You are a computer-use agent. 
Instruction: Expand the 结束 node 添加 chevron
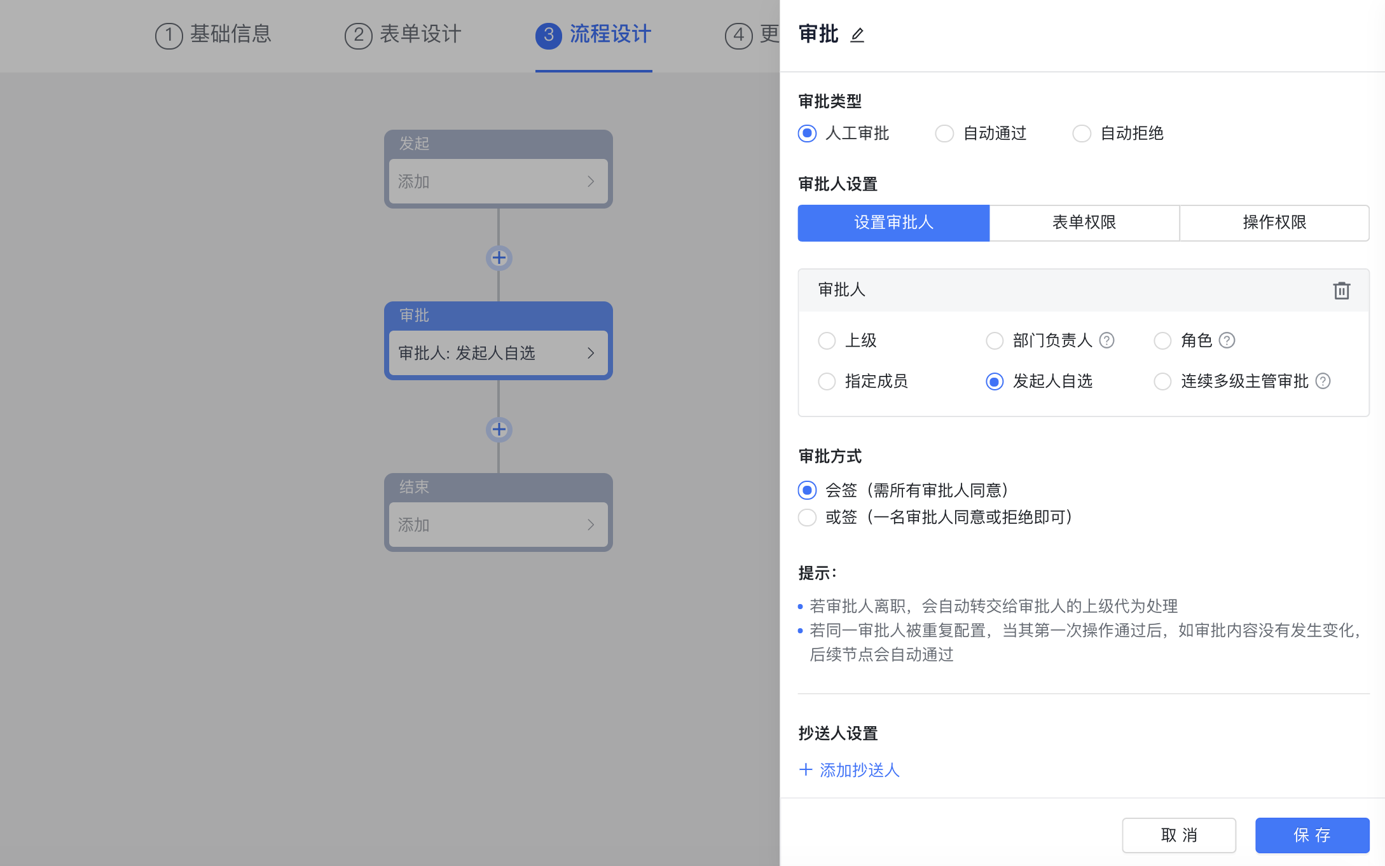591,525
